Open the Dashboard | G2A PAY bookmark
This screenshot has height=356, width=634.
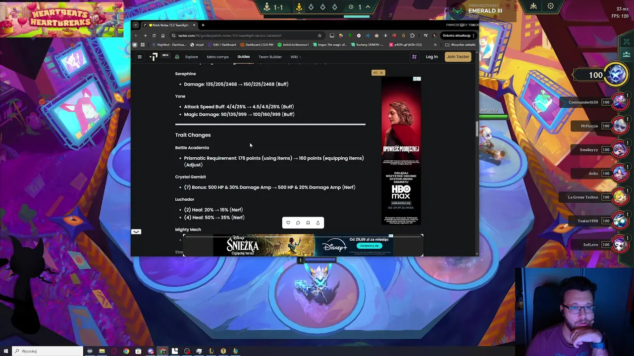[x=257, y=44]
